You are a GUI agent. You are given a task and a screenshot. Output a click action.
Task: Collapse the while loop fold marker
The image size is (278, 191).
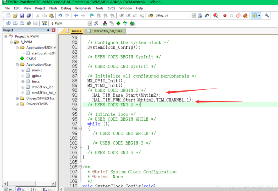point(80,128)
